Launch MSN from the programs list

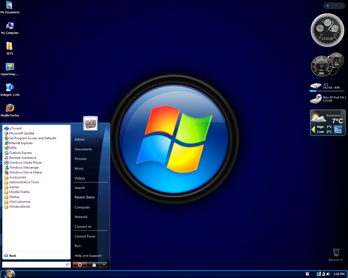10,148
